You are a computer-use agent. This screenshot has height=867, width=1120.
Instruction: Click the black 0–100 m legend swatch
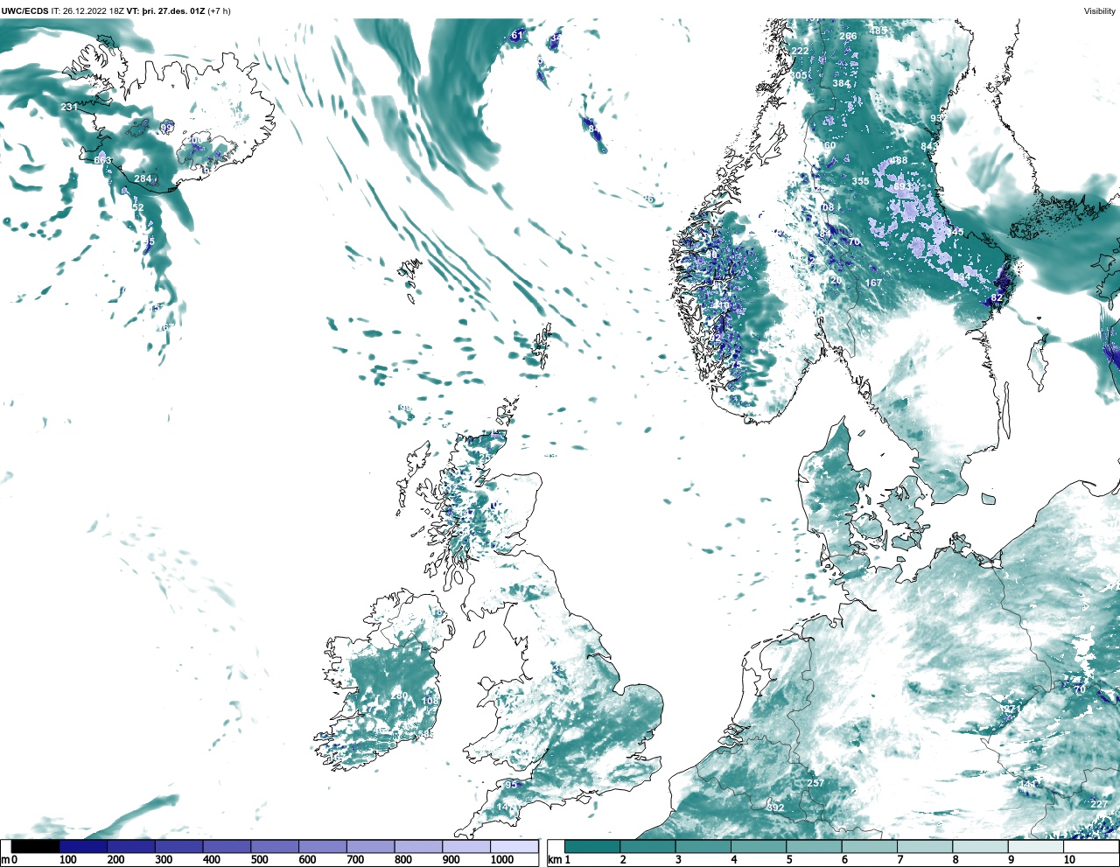point(36,846)
